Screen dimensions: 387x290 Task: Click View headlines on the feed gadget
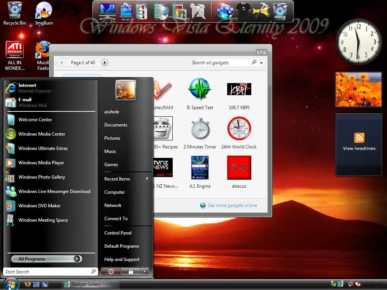click(x=359, y=148)
